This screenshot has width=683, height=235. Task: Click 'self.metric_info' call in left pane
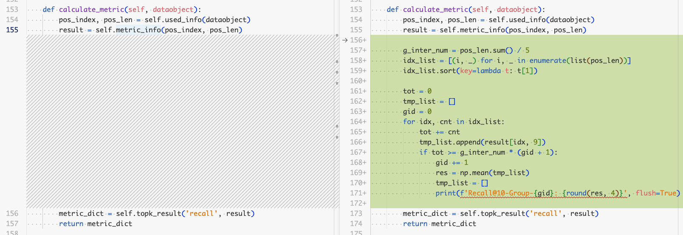tap(128, 30)
